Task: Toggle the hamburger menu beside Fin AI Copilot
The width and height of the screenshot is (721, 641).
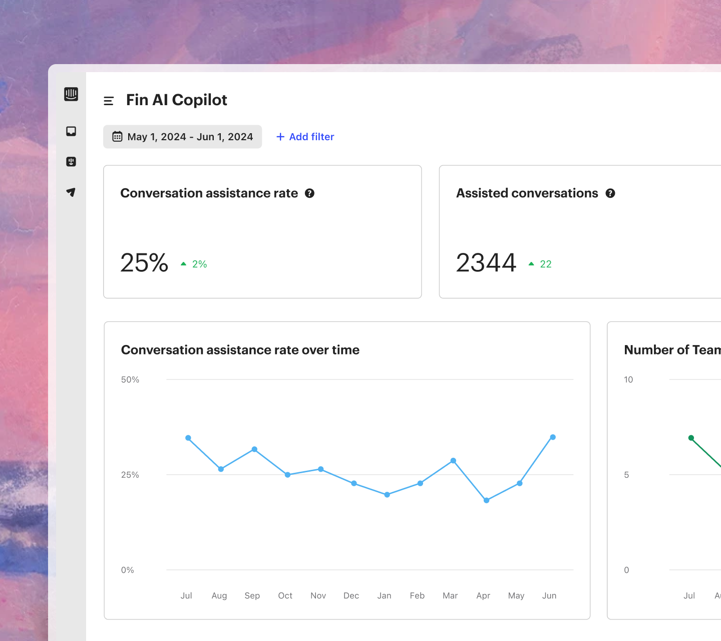Action: [x=109, y=101]
